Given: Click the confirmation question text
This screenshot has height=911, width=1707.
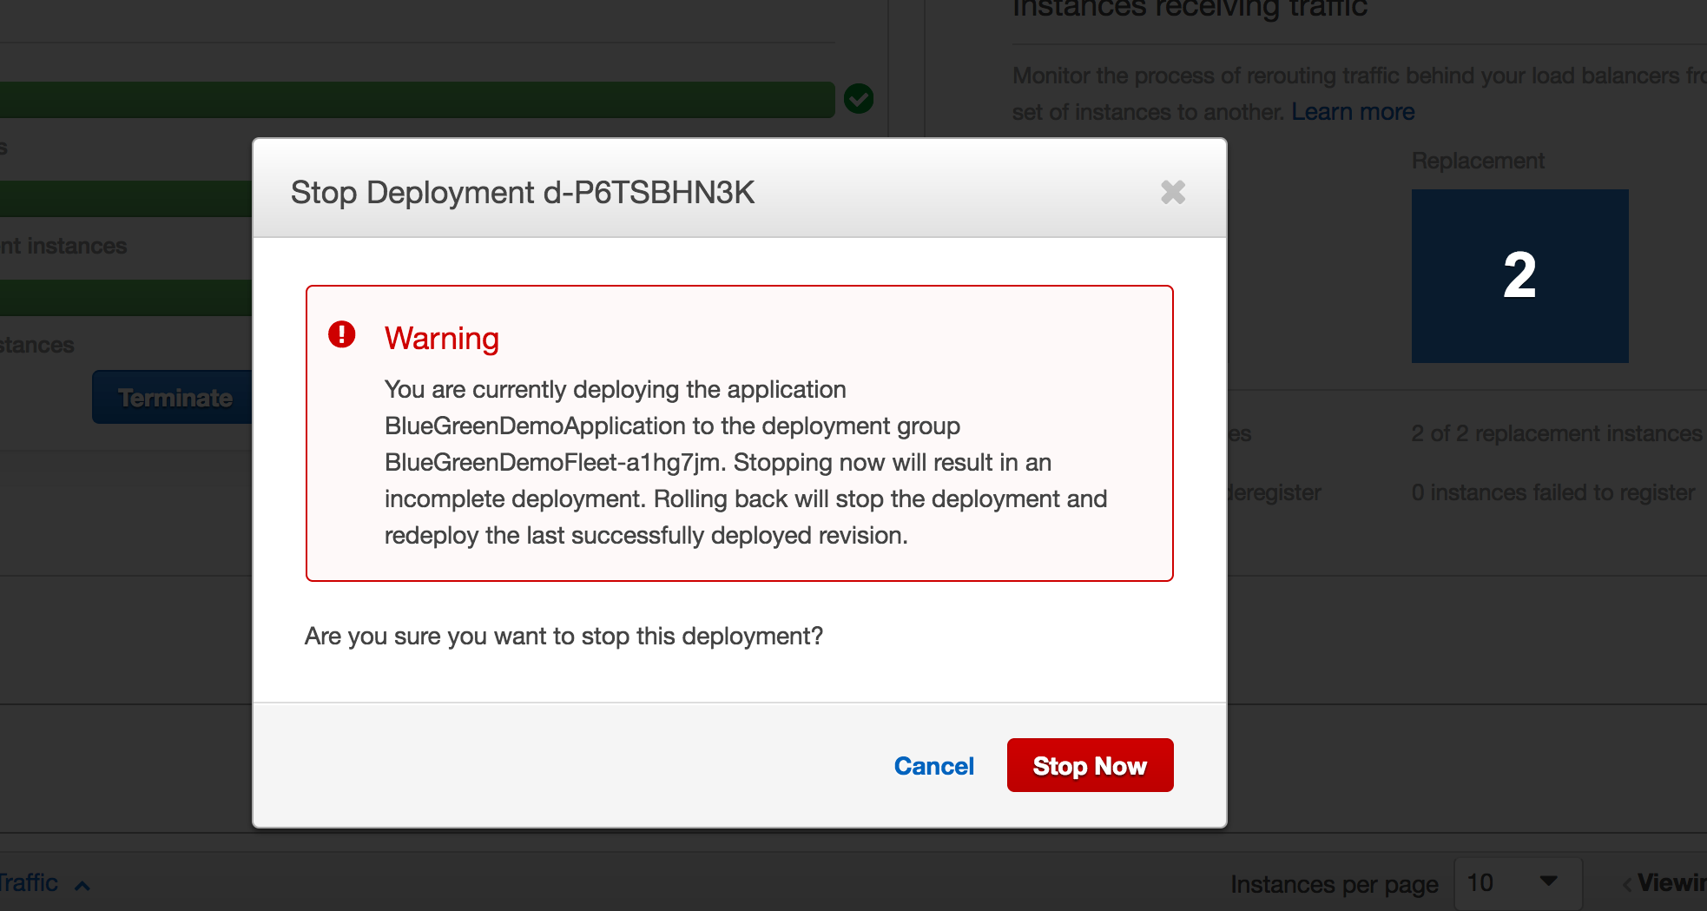Looking at the screenshot, I should pos(564,637).
